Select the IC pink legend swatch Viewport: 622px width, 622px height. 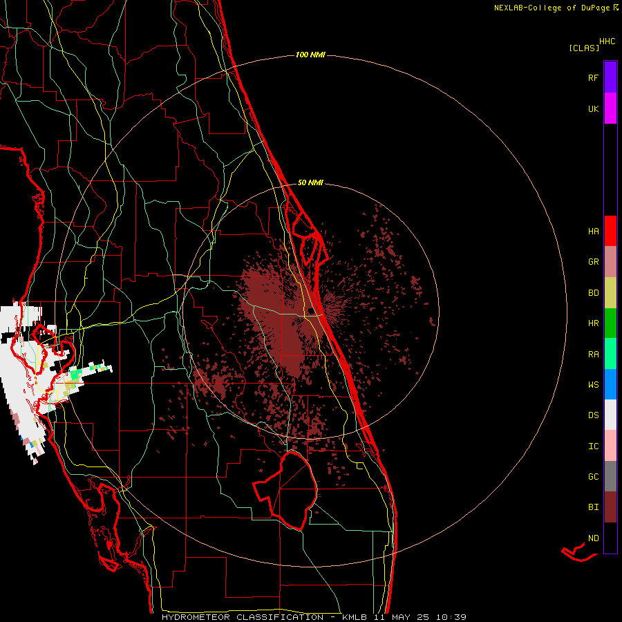610,446
